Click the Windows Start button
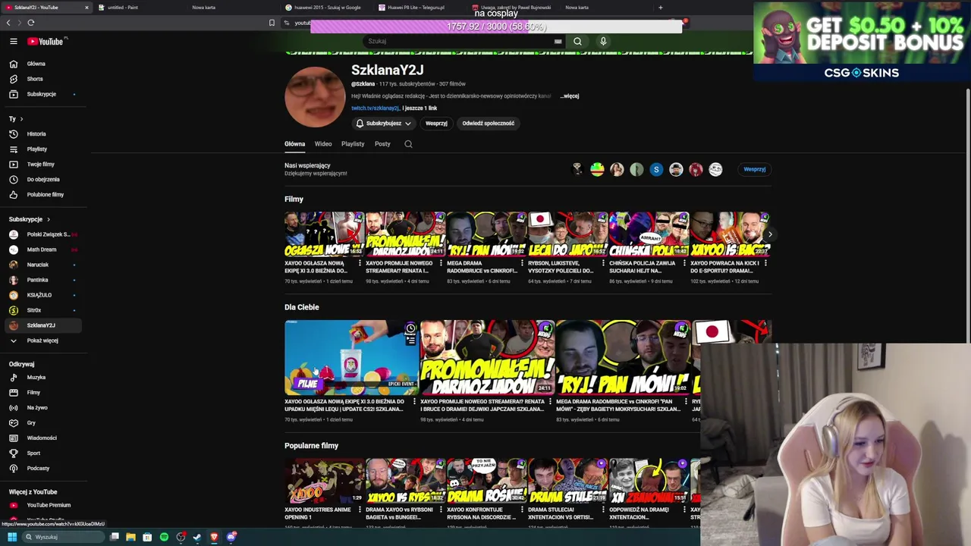Viewport: 971px width, 546px height. [x=11, y=537]
